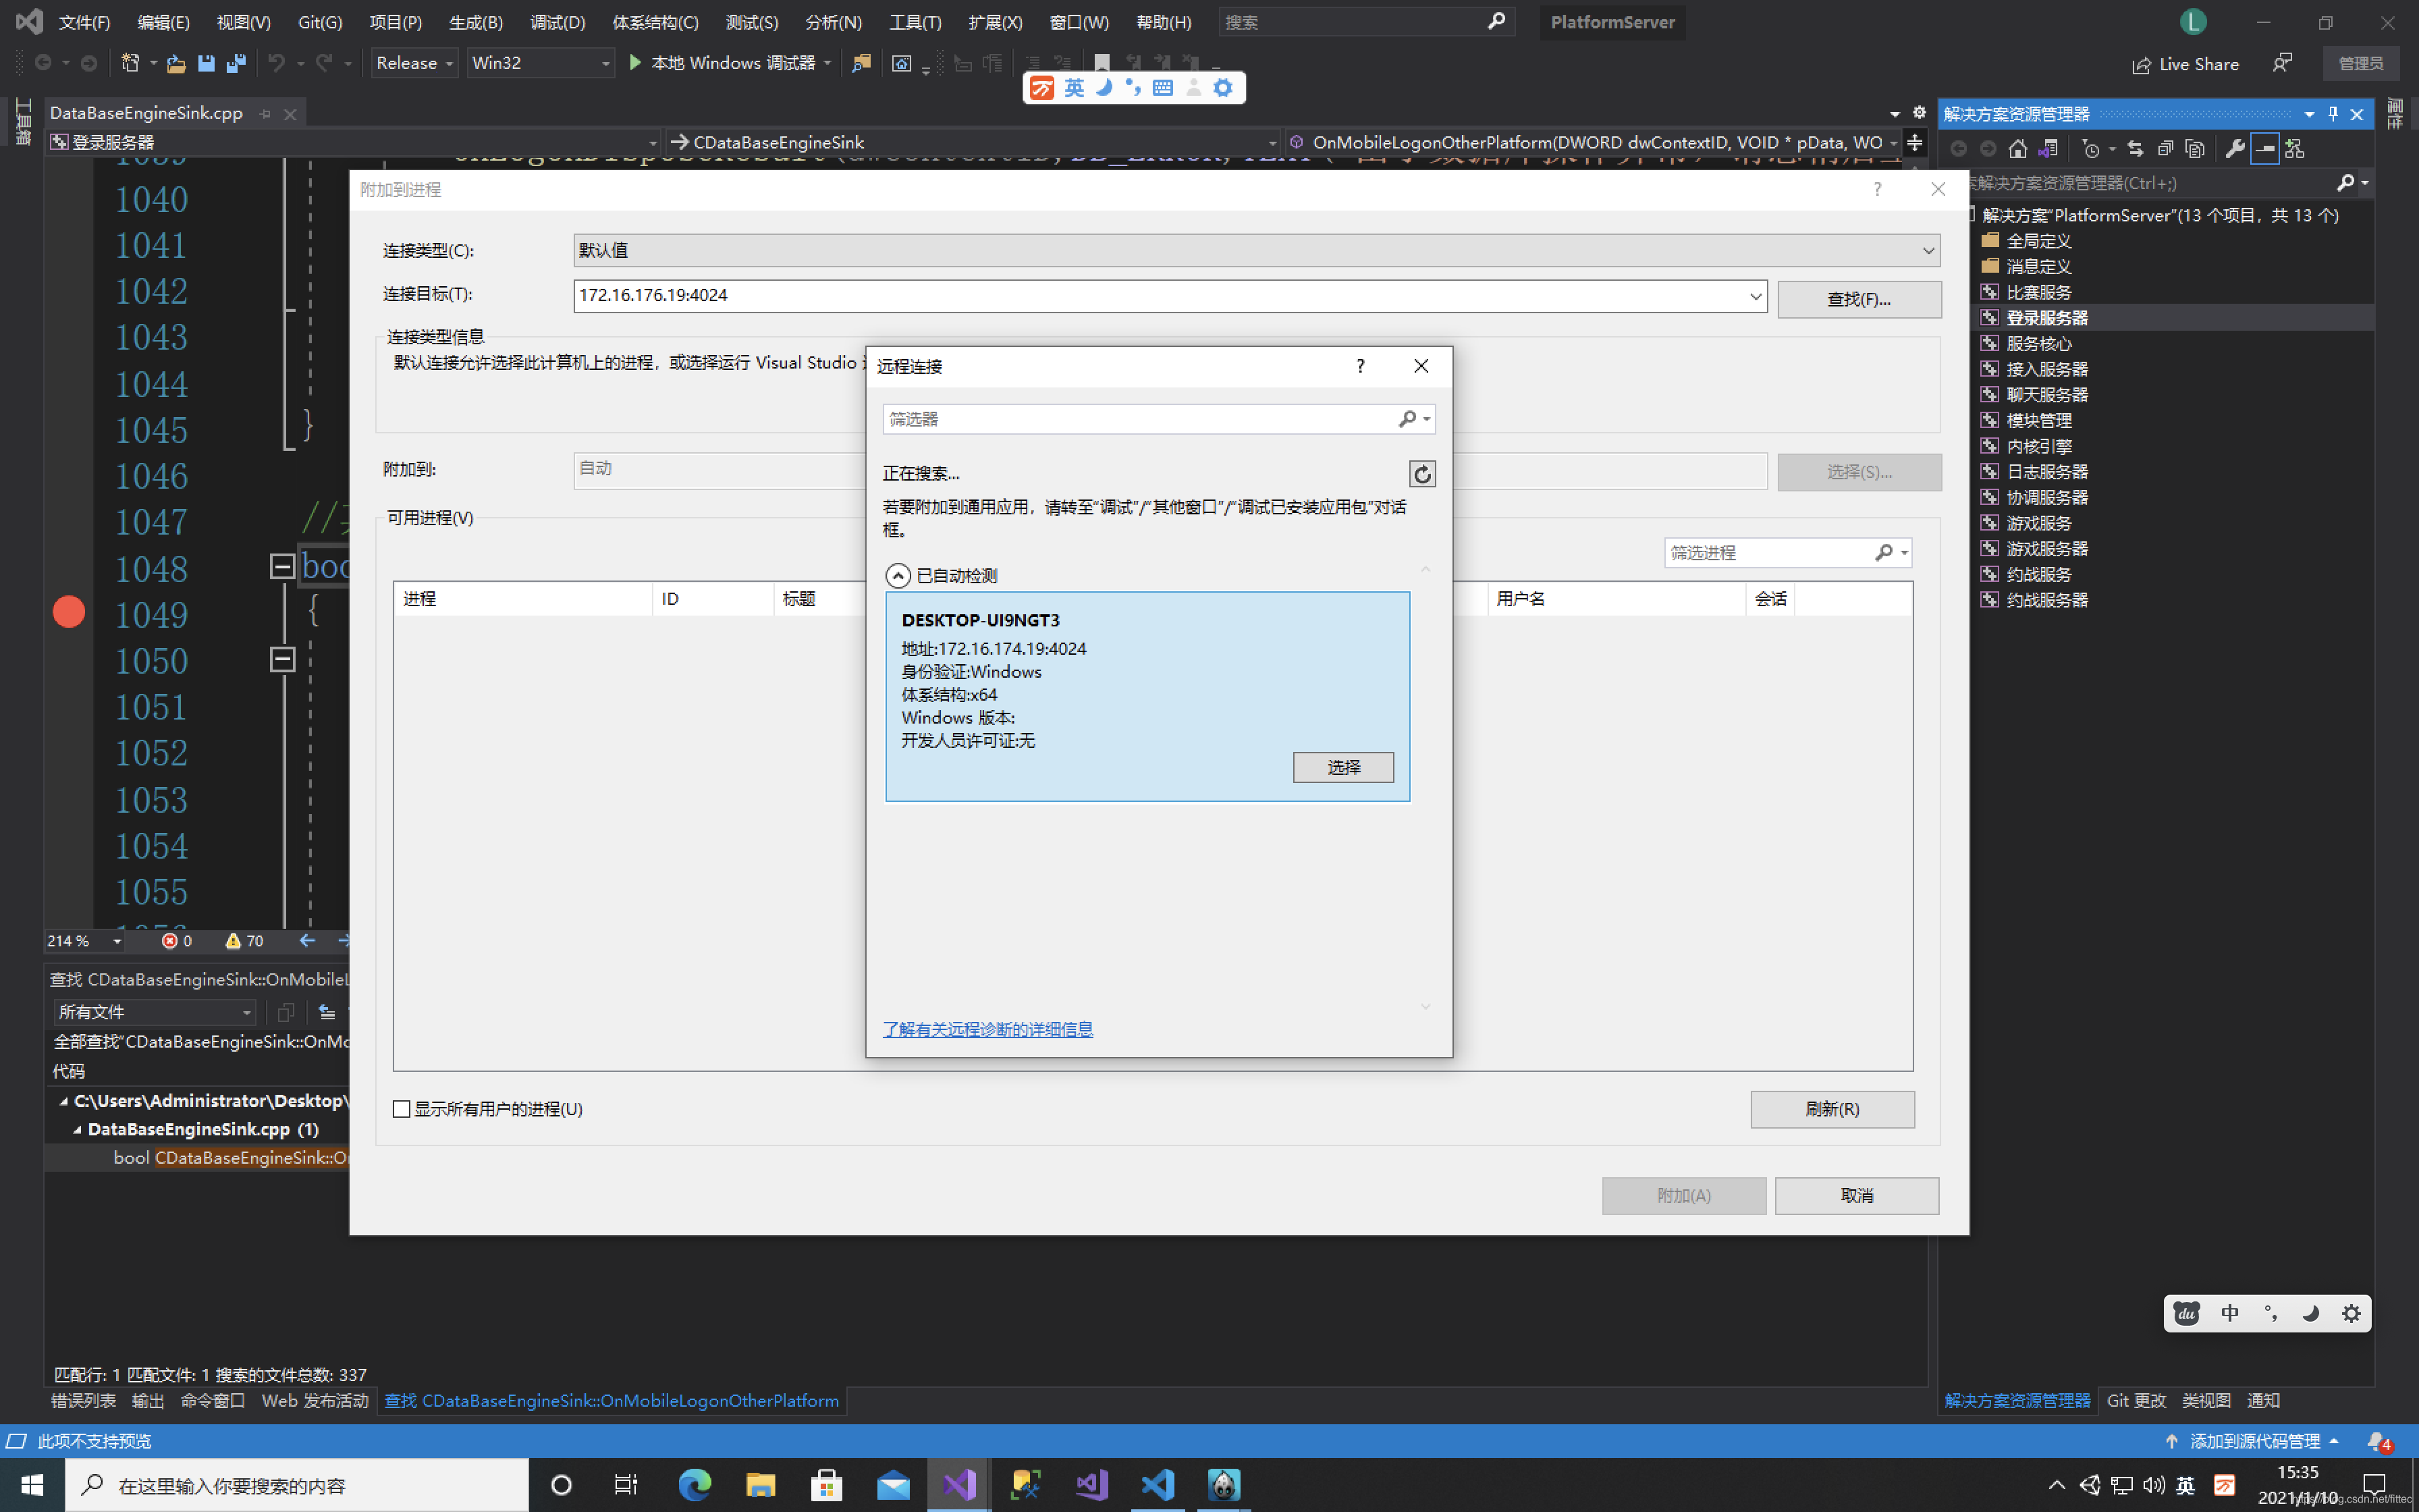
Task: Select 登录服务器 project in Solution Explorer
Action: click(2047, 318)
